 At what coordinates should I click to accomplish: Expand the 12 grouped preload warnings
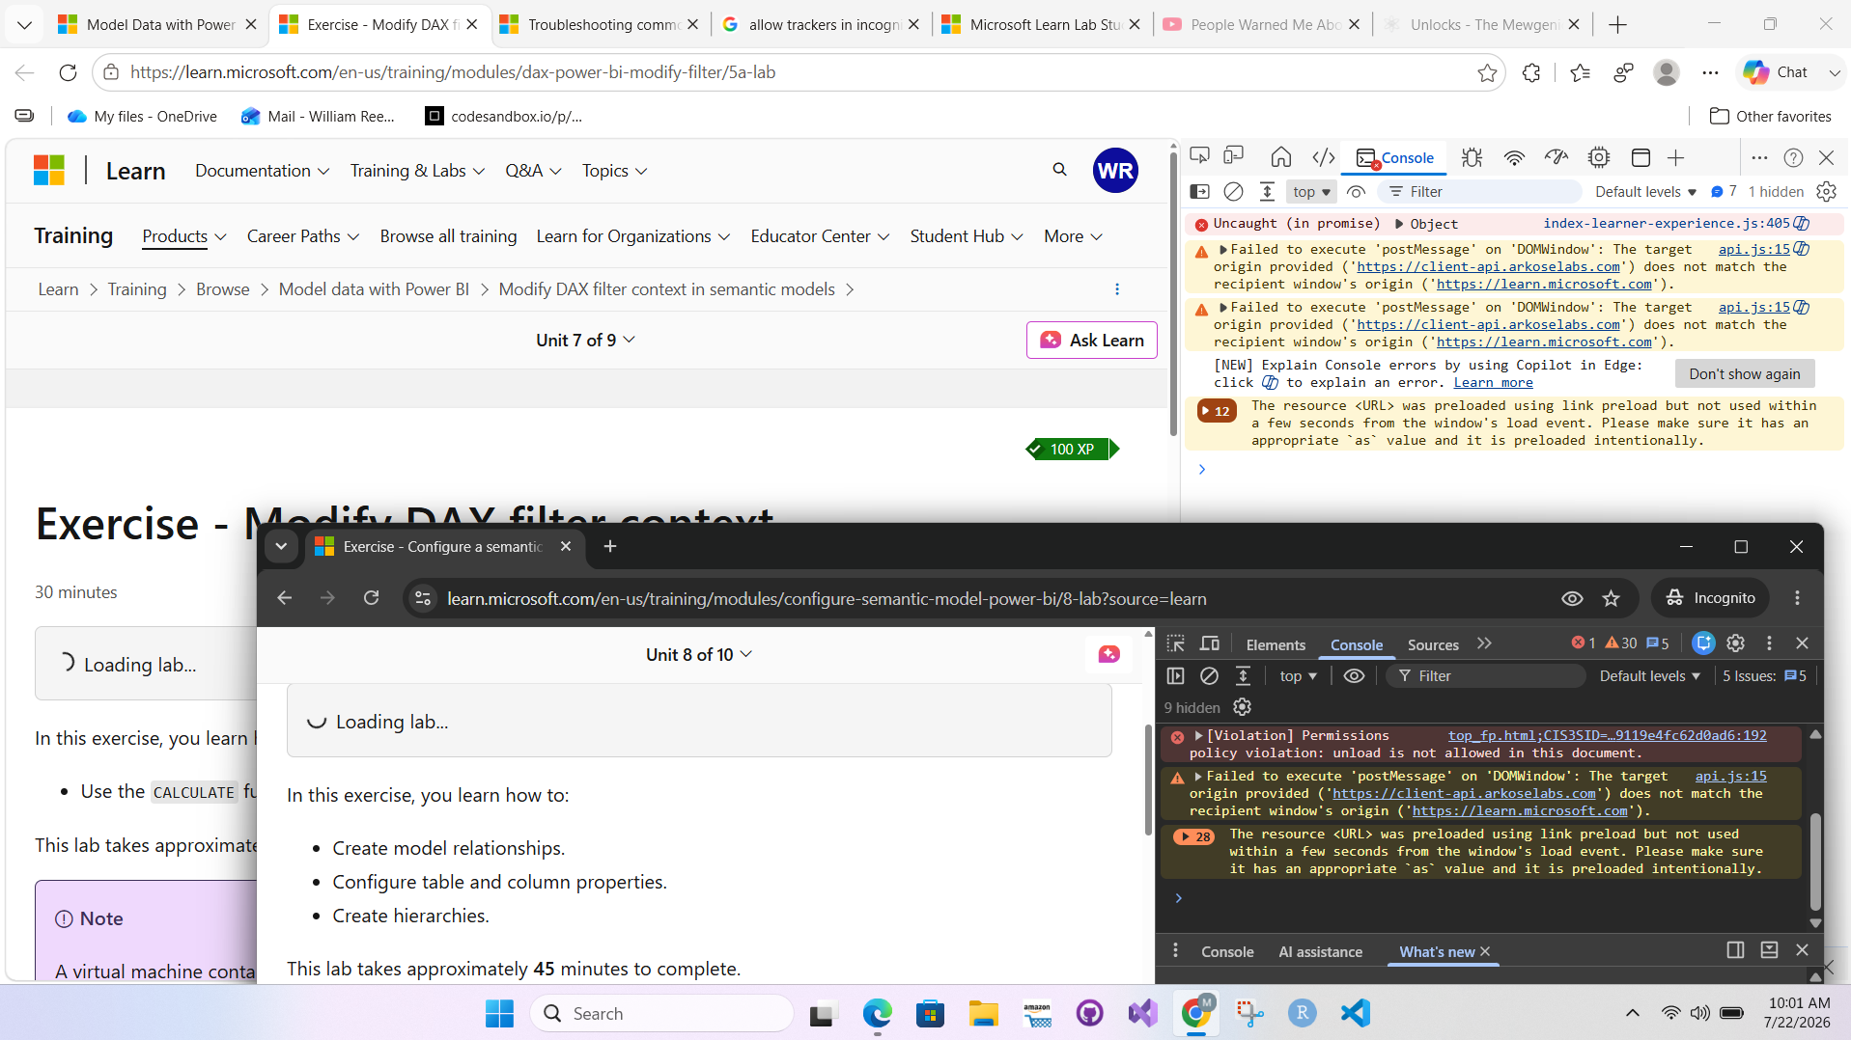pos(1216,411)
